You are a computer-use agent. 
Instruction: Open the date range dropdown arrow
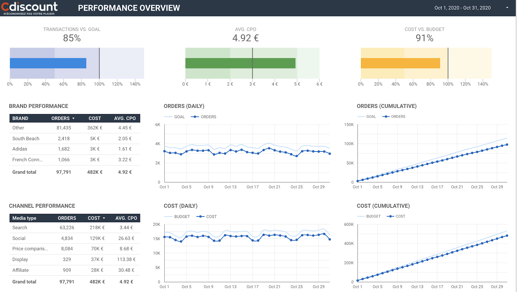(507, 8)
